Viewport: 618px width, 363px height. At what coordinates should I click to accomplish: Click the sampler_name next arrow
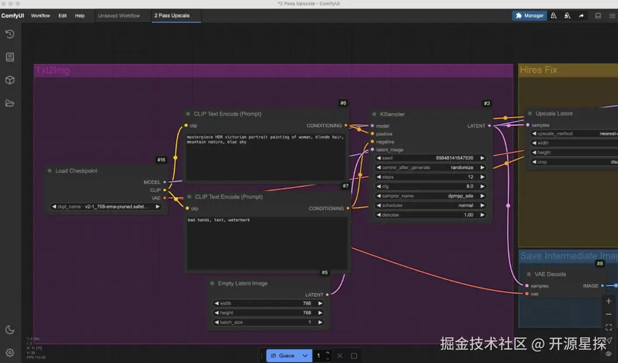click(x=482, y=196)
